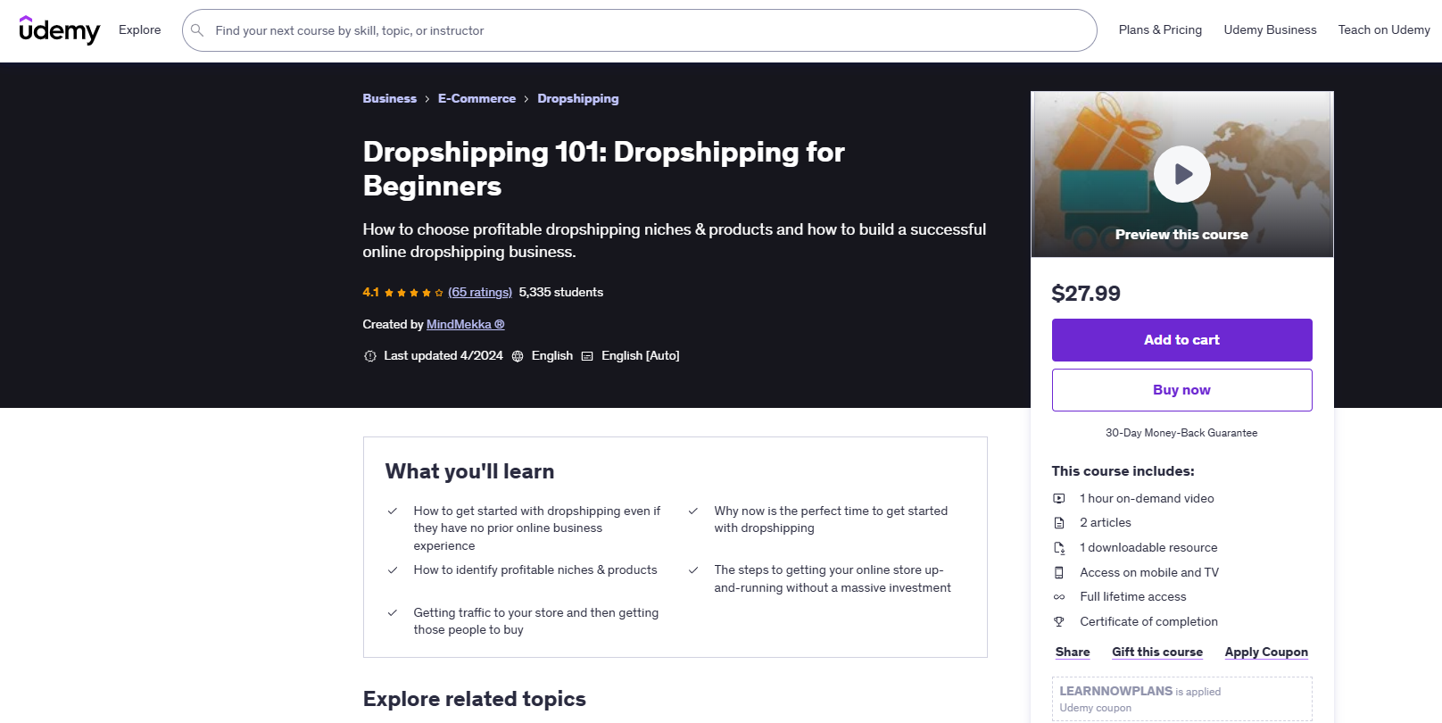Screen dimensions: 1442x723
Task: Open Plans & Pricing
Action: coord(1160,30)
